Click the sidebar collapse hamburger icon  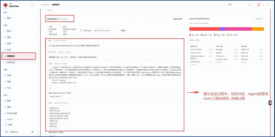coord(32,5)
